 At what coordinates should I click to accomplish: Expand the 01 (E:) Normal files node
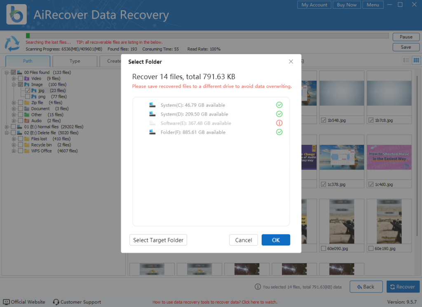coord(7,127)
